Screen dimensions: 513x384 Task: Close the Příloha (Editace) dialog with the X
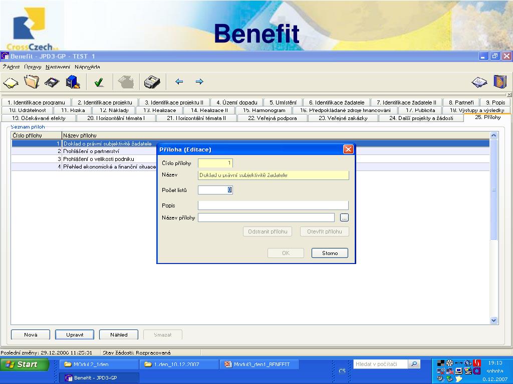click(348, 149)
